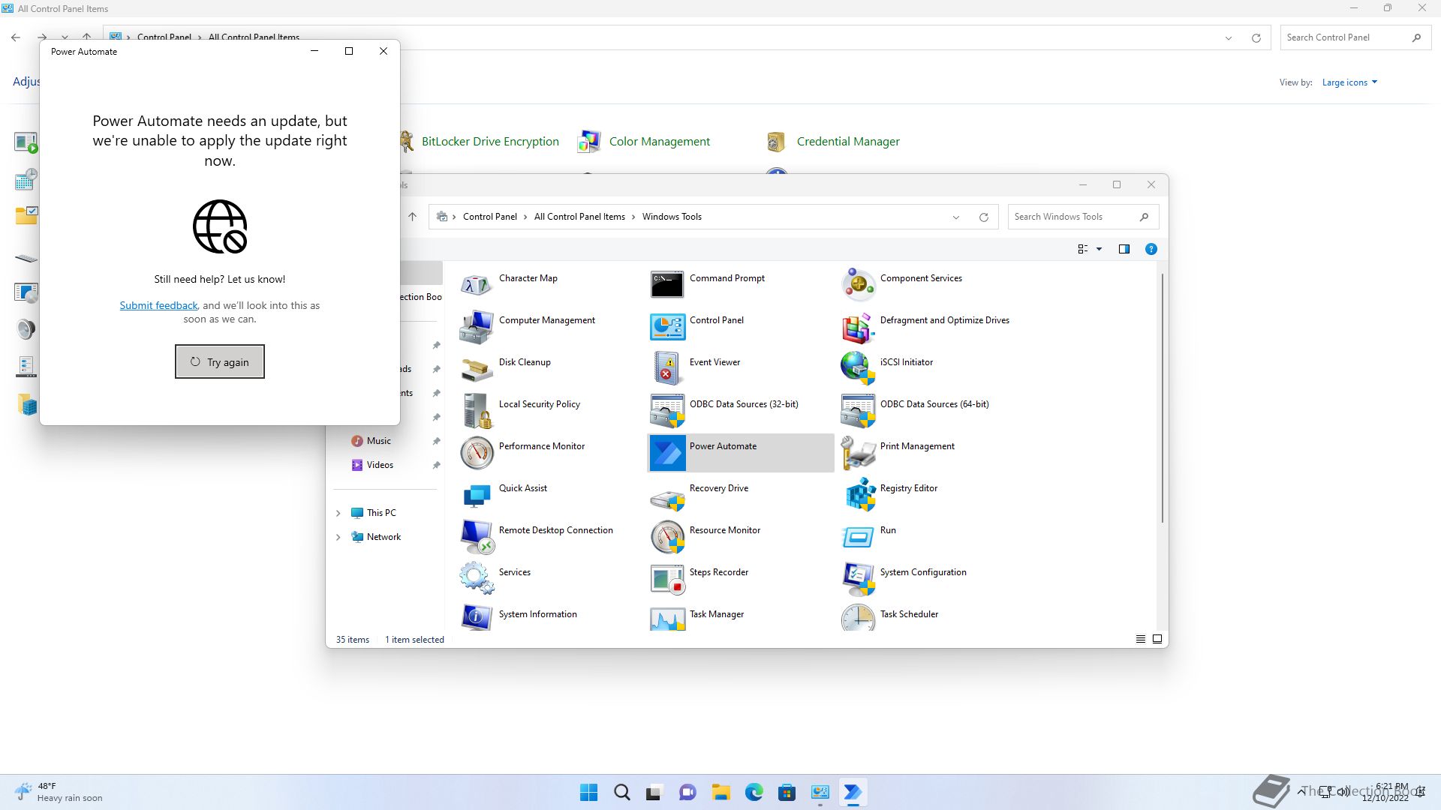Expand Network in navigation pane
This screenshot has width=1441, height=810.
tap(338, 537)
